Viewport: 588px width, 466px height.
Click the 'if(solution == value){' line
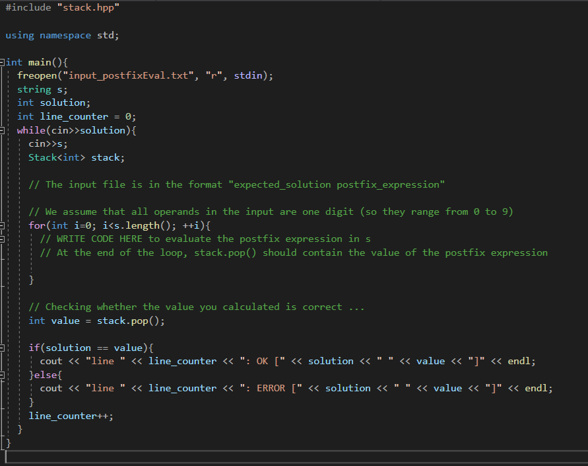[91, 348]
